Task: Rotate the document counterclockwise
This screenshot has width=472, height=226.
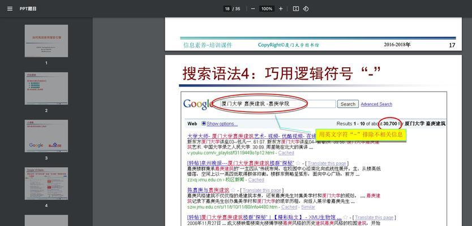Action: click(x=306, y=8)
